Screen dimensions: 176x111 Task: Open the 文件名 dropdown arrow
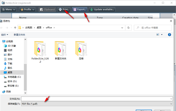point(171,99)
